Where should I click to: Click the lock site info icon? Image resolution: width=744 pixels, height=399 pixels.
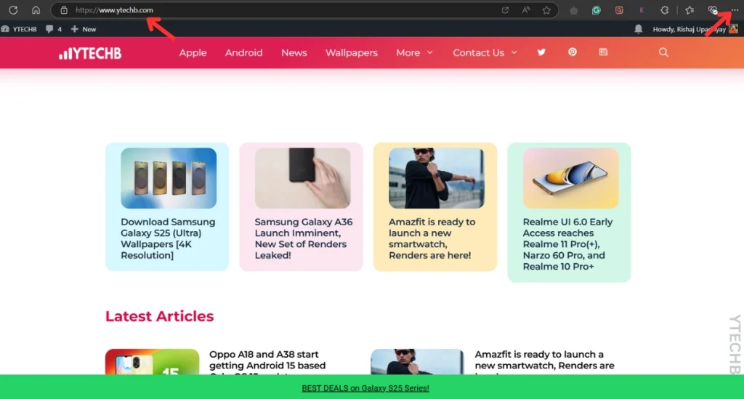point(64,10)
